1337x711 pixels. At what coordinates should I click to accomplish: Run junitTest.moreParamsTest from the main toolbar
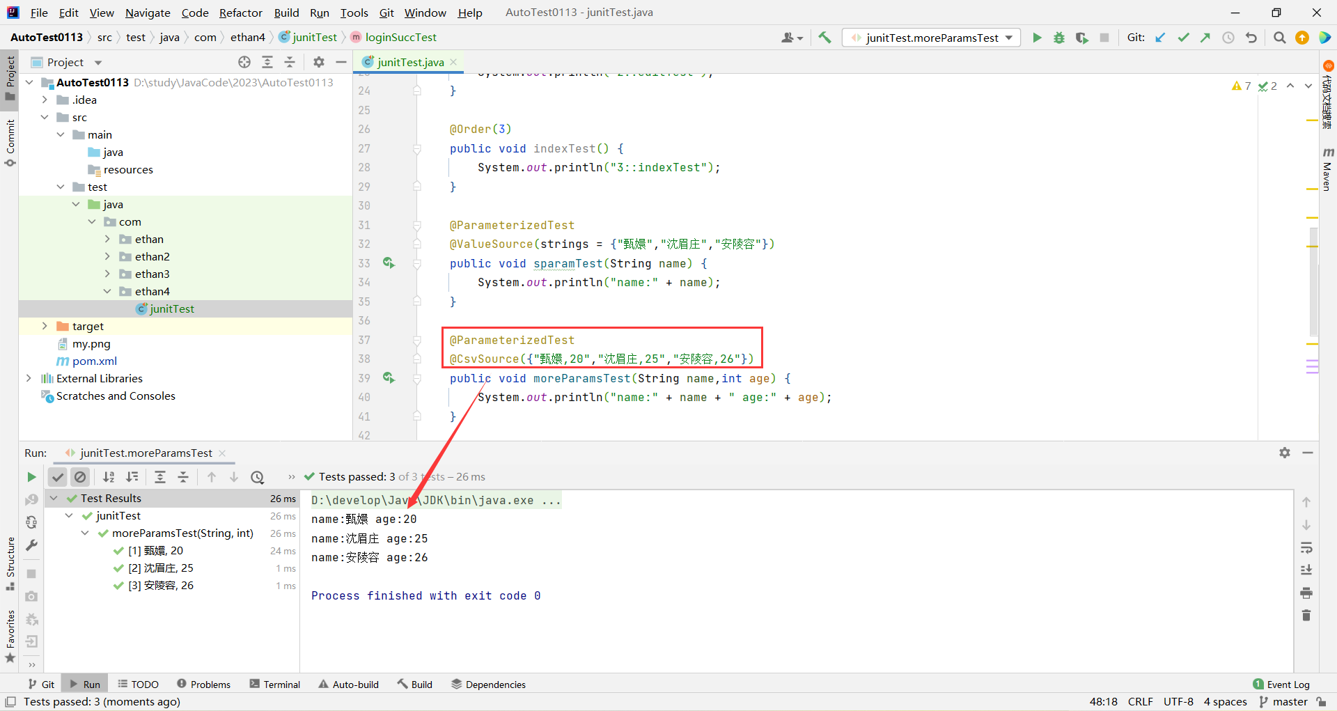(1037, 38)
